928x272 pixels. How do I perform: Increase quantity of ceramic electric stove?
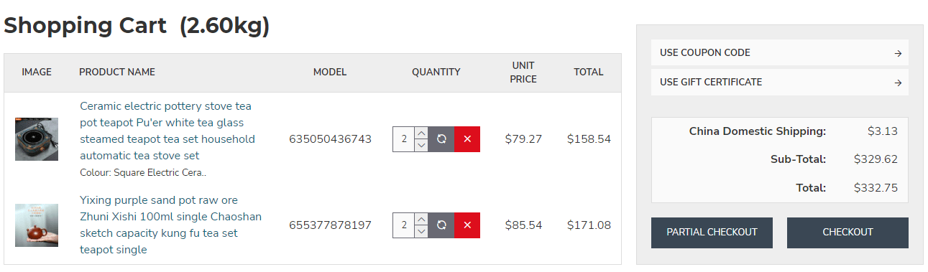click(x=421, y=133)
